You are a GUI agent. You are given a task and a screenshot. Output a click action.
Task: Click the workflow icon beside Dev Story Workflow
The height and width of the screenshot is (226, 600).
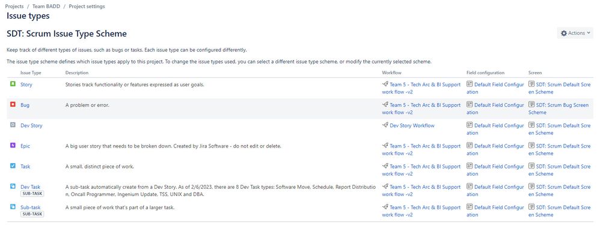pyautogui.click(x=385, y=125)
